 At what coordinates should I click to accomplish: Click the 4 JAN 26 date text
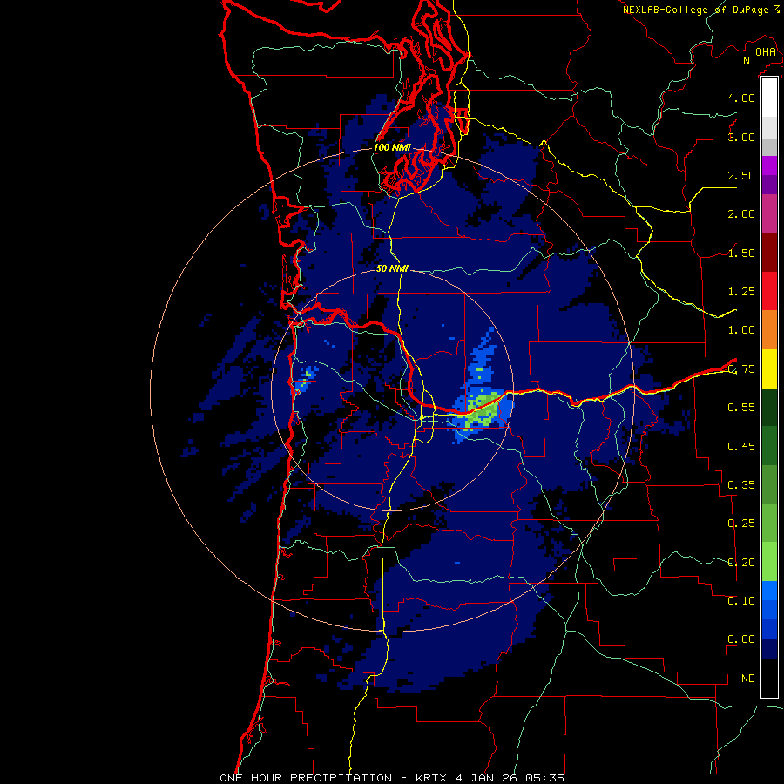click(488, 778)
